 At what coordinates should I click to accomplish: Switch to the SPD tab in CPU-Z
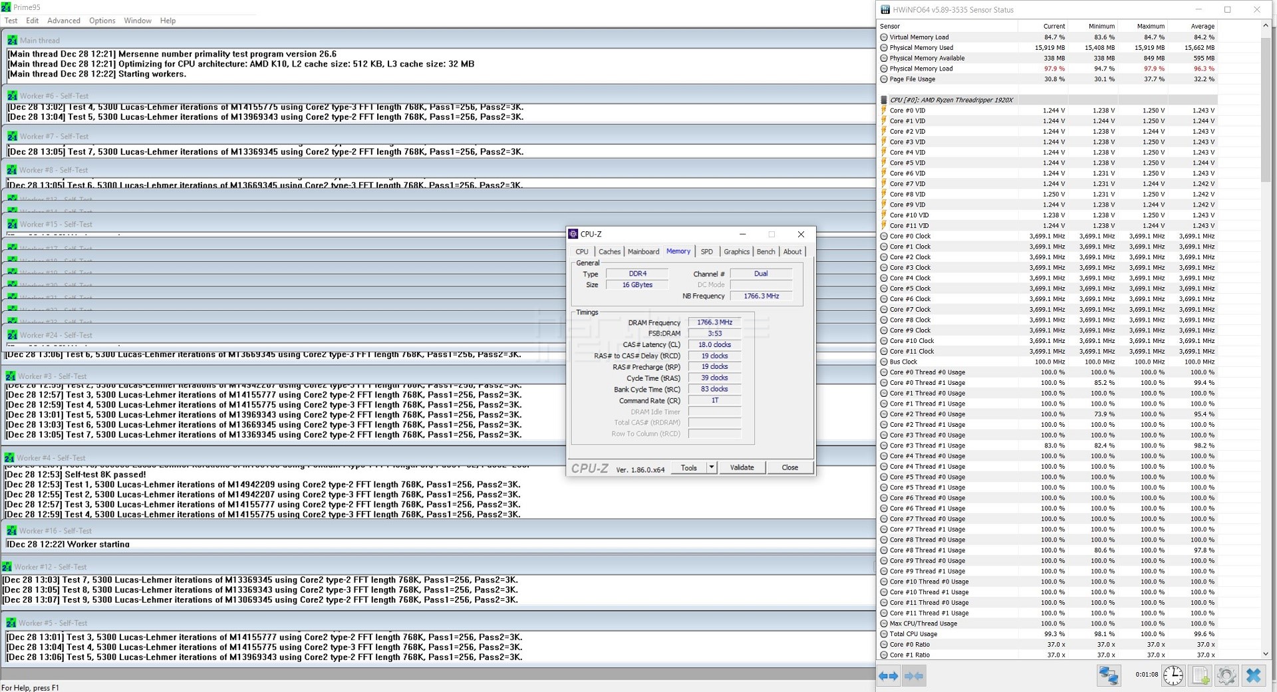[x=707, y=252]
